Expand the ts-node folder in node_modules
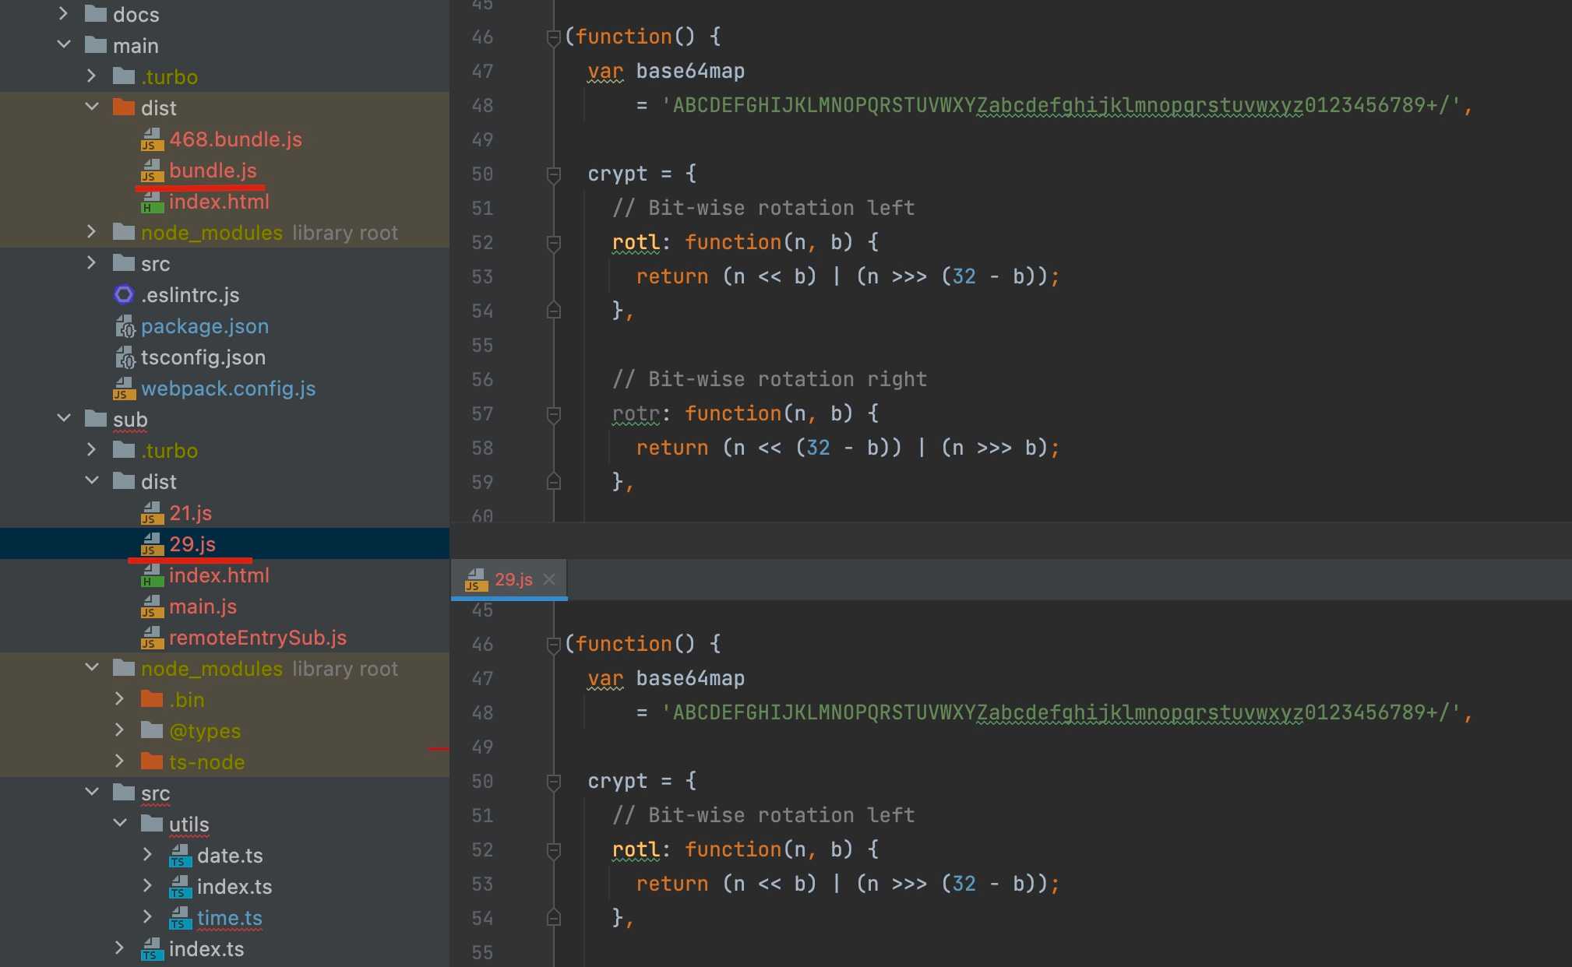Screen dimensions: 1572x967 [x=120, y=761]
